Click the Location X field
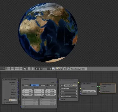The image size is (118, 112). (27, 90)
